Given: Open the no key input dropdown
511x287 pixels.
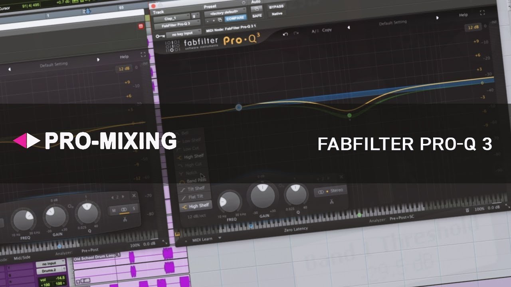Looking at the screenshot, I should [184, 33].
